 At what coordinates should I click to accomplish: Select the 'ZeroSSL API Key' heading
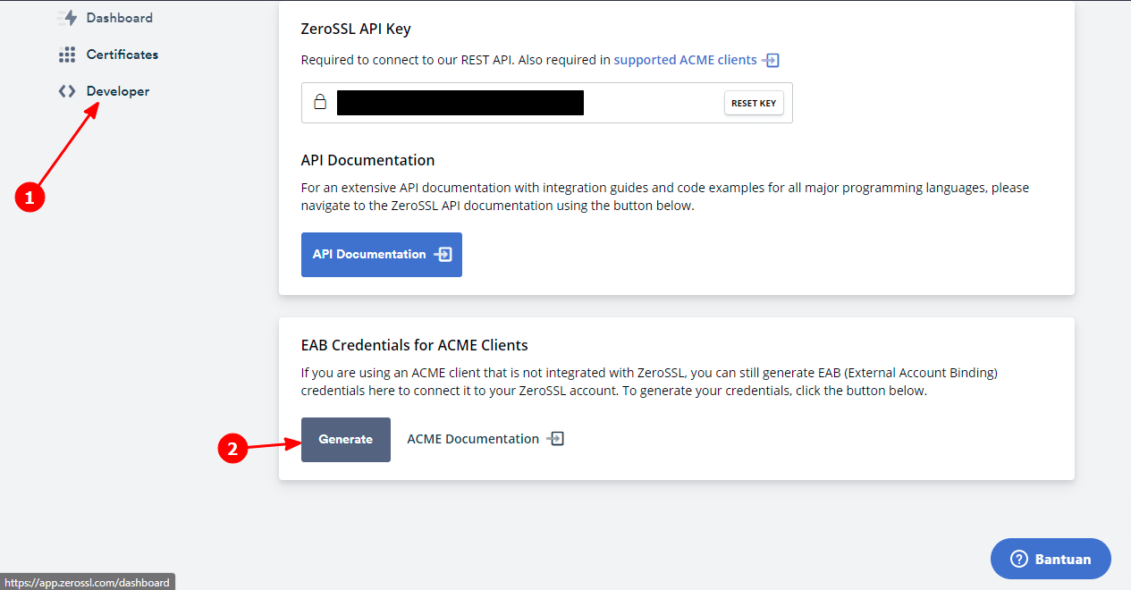[356, 29]
